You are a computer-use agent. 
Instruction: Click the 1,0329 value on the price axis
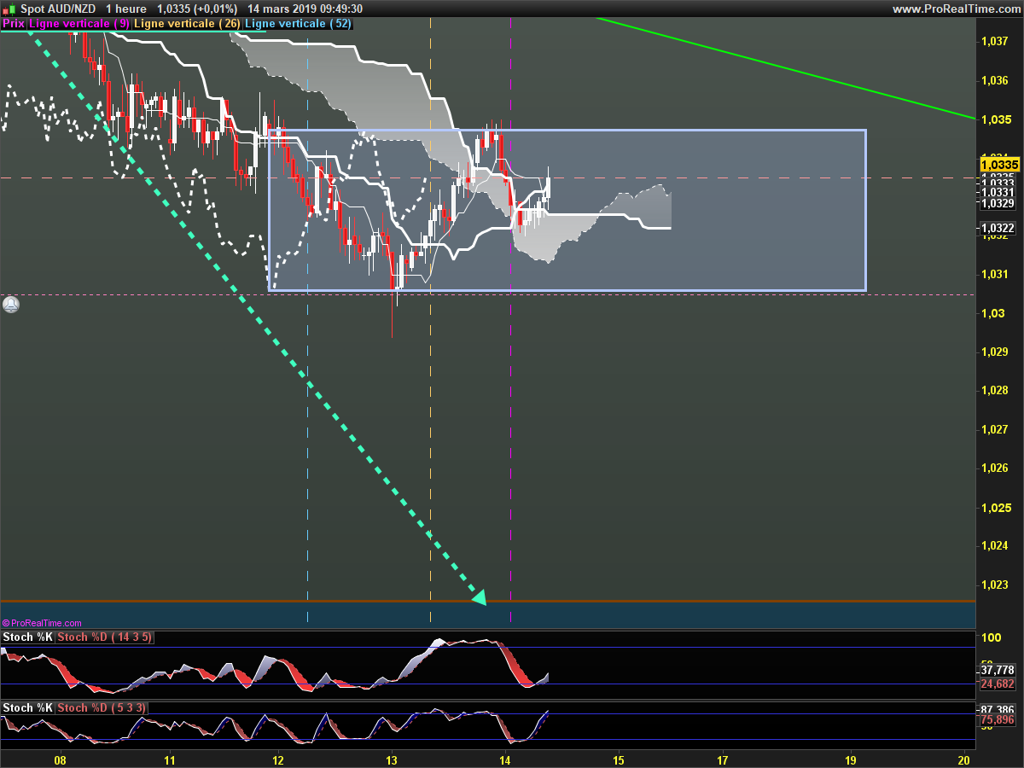998,203
